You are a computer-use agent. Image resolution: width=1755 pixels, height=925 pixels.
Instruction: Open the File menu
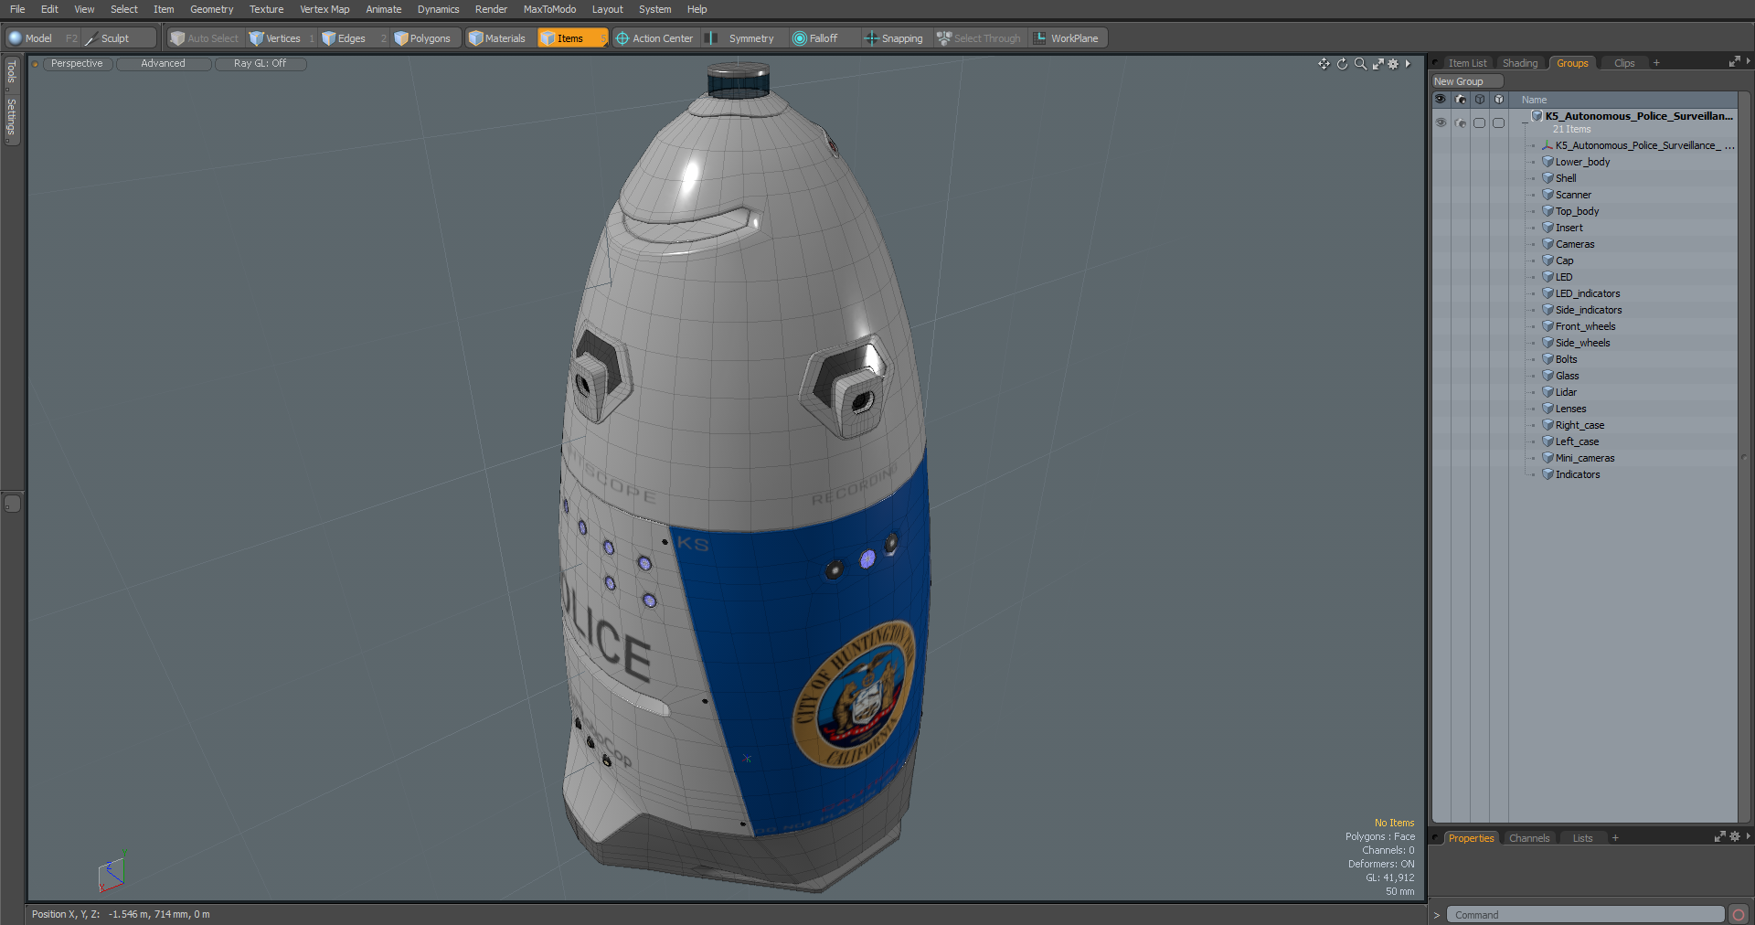click(17, 9)
